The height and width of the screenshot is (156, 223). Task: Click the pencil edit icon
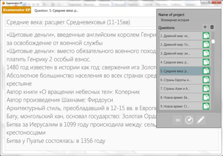[x=201, y=120]
